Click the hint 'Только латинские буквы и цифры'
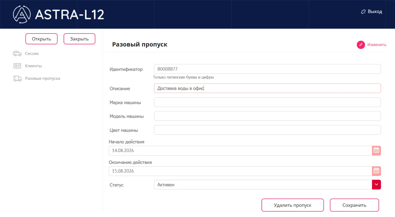The width and height of the screenshot is (395, 217). pyautogui.click(x=183, y=77)
